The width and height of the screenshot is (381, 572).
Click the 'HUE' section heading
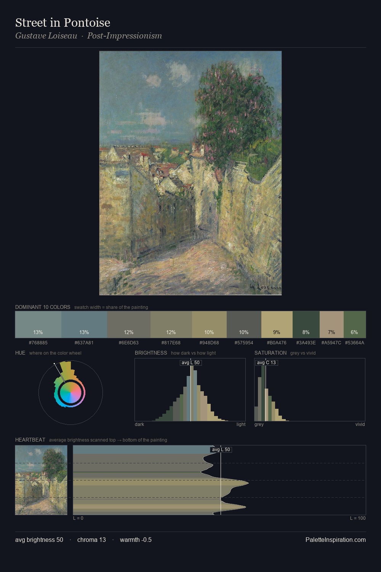point(20,353)
